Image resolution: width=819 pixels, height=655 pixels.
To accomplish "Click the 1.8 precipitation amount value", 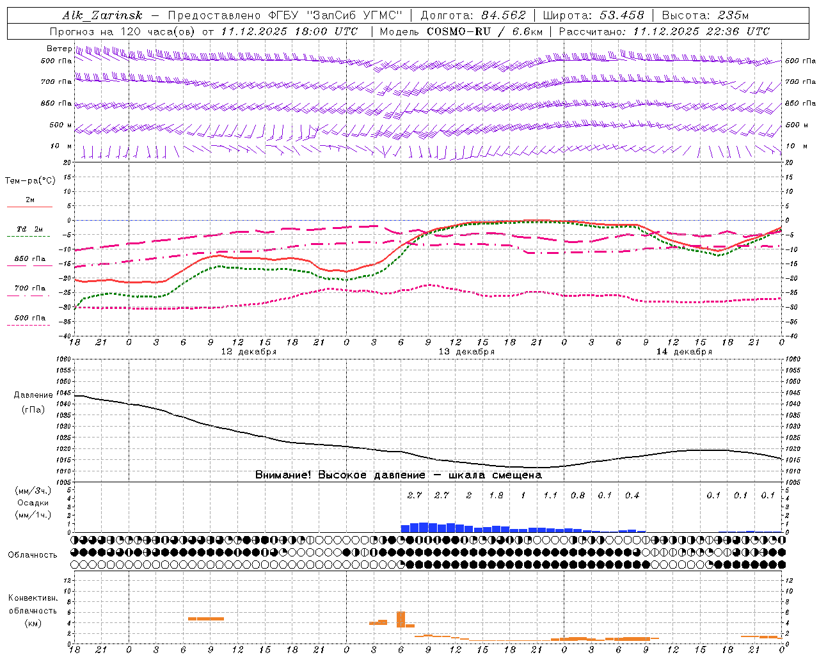I will (x=496, y=495).
